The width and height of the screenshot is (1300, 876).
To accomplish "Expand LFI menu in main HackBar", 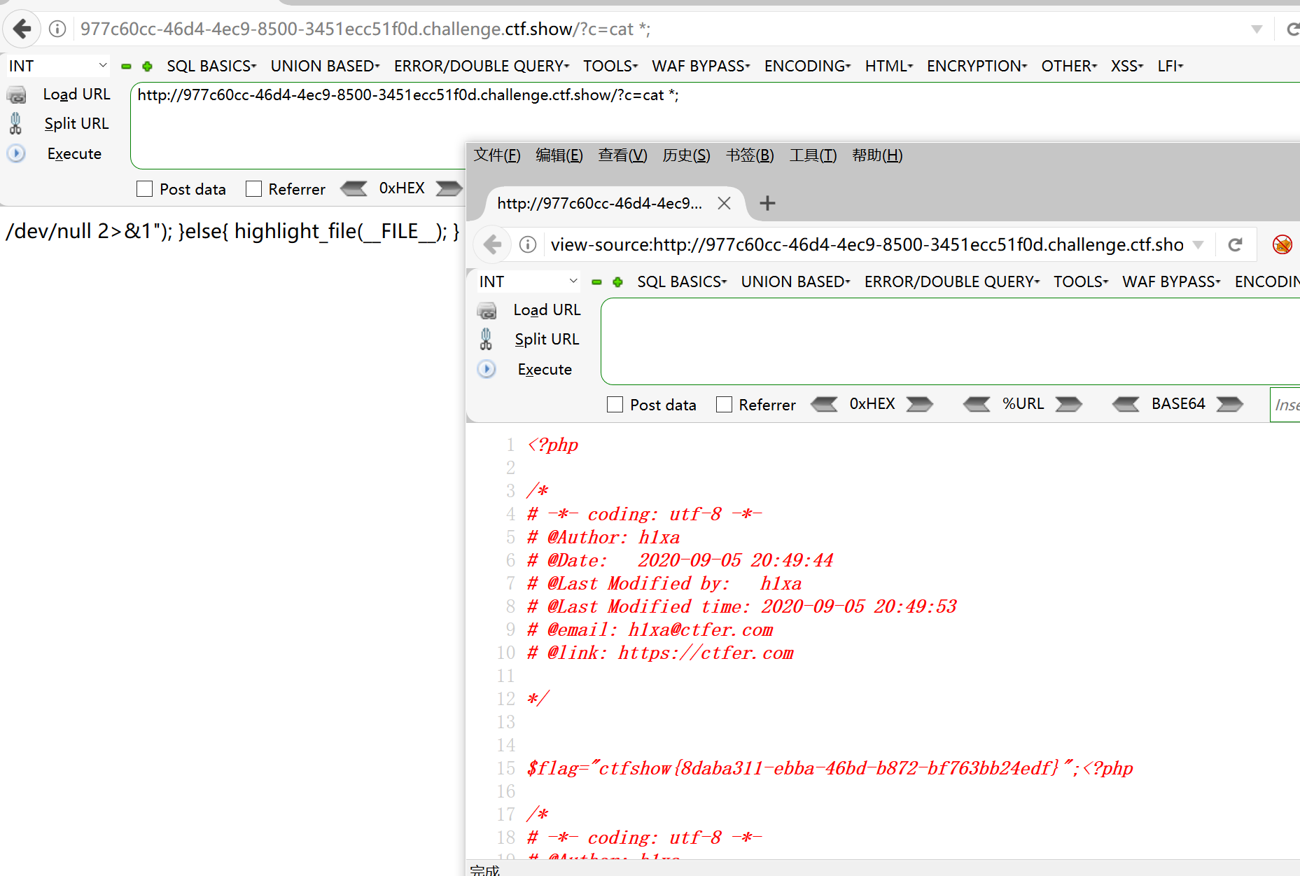I will (x=1170, y=66).
